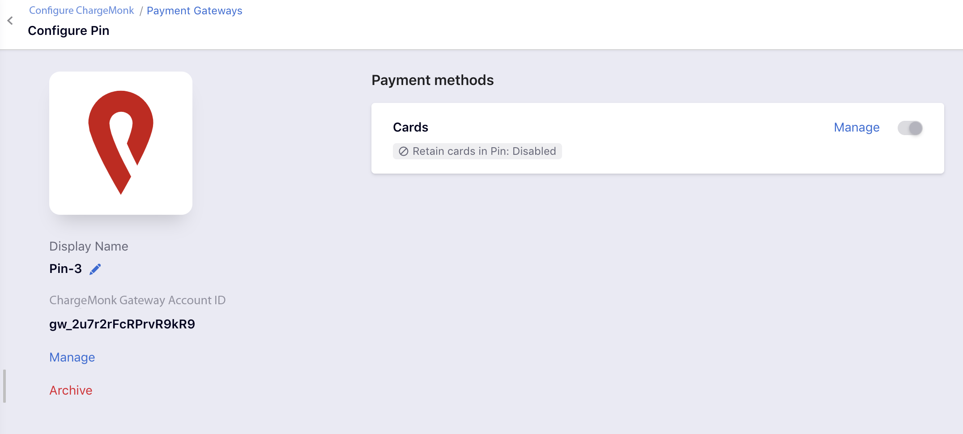
Task: Click the Display Name label
Action: [x=89, y=246]
